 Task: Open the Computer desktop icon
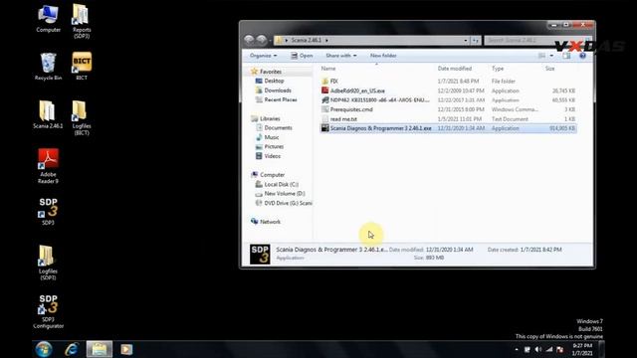coord(48,18)
